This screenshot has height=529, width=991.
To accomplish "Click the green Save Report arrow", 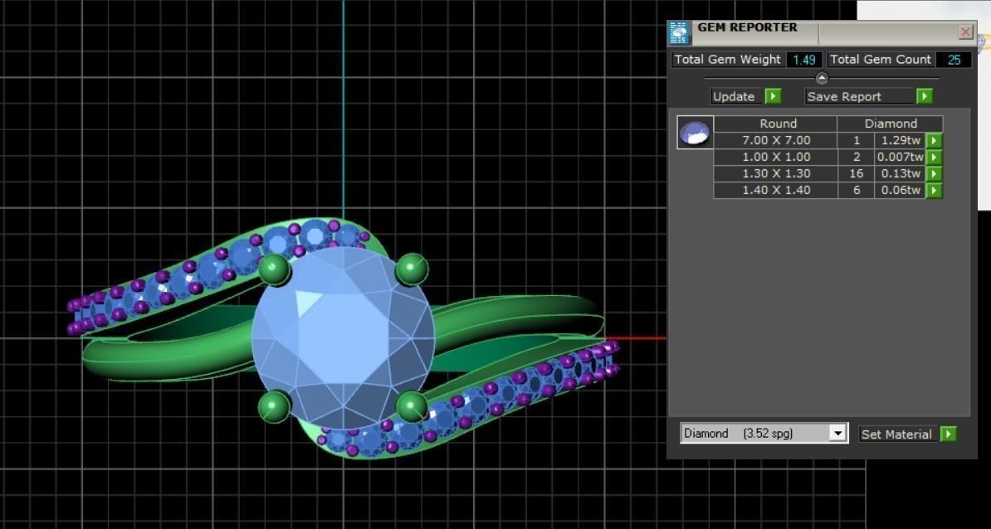I will pyautogui.click(x=924, y=96).
